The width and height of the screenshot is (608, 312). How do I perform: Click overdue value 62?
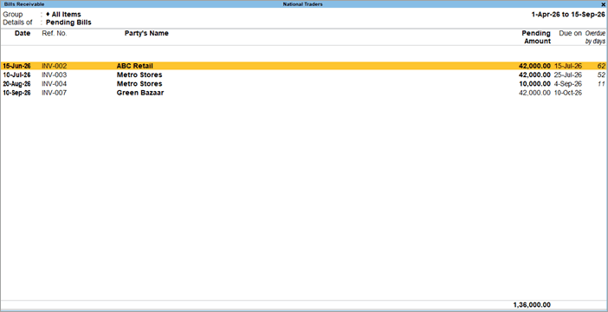601,66
